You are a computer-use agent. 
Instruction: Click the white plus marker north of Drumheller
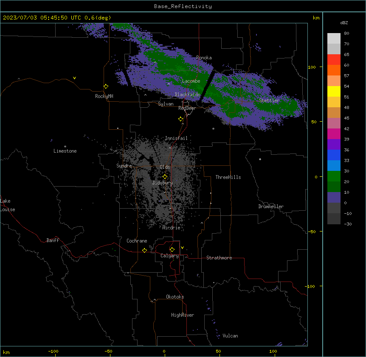click(x=260, y=159)
